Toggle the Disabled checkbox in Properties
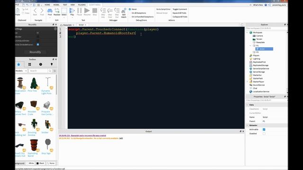Viewport: 303px width, 170px height. coord(264,134)
